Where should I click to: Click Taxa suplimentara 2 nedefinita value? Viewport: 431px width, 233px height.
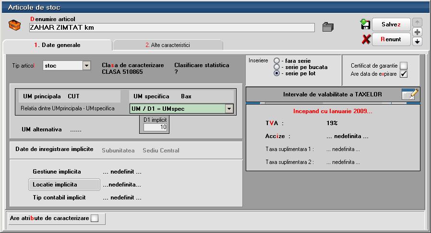(343, 162)
